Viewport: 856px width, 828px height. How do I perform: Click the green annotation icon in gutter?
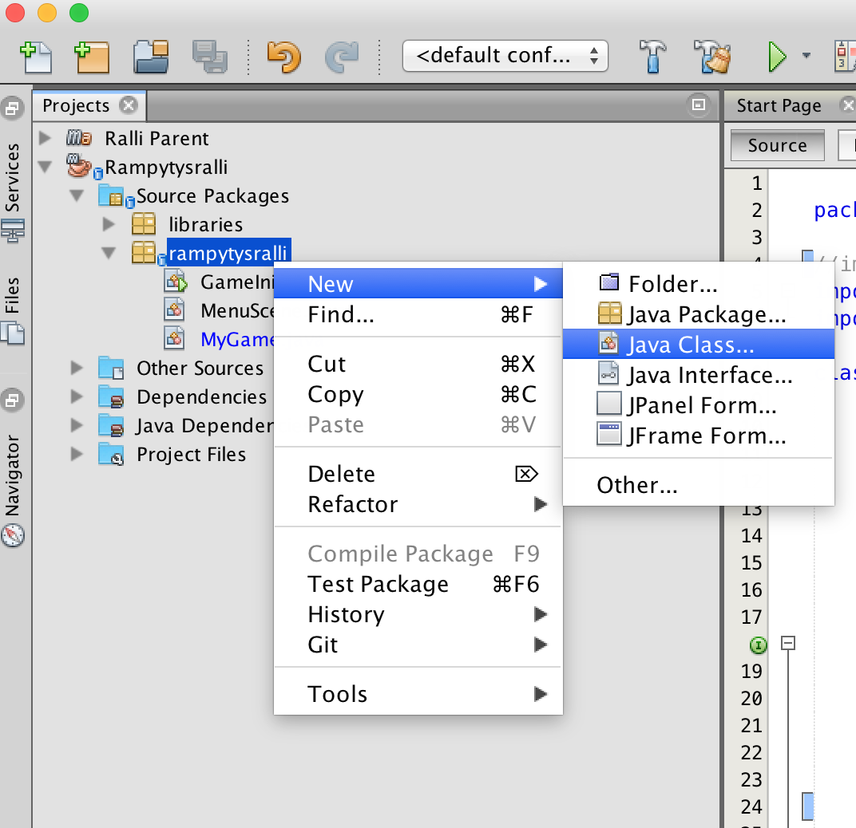coord(758,645)
